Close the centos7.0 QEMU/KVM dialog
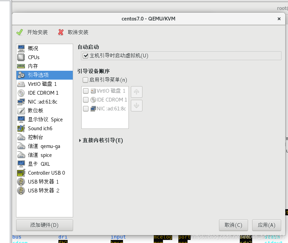The width and height of the screenshot is (288, 243). tap(279, 19)
